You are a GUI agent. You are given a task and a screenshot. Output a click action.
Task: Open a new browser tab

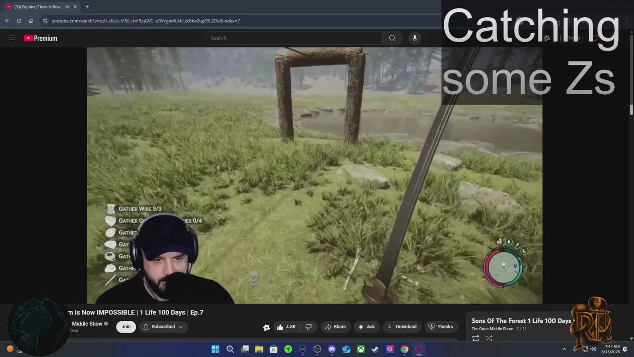[x=87, y=7]
